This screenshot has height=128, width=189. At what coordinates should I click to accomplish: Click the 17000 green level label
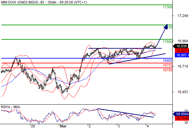pyautogui.click(x=168, y=42)
